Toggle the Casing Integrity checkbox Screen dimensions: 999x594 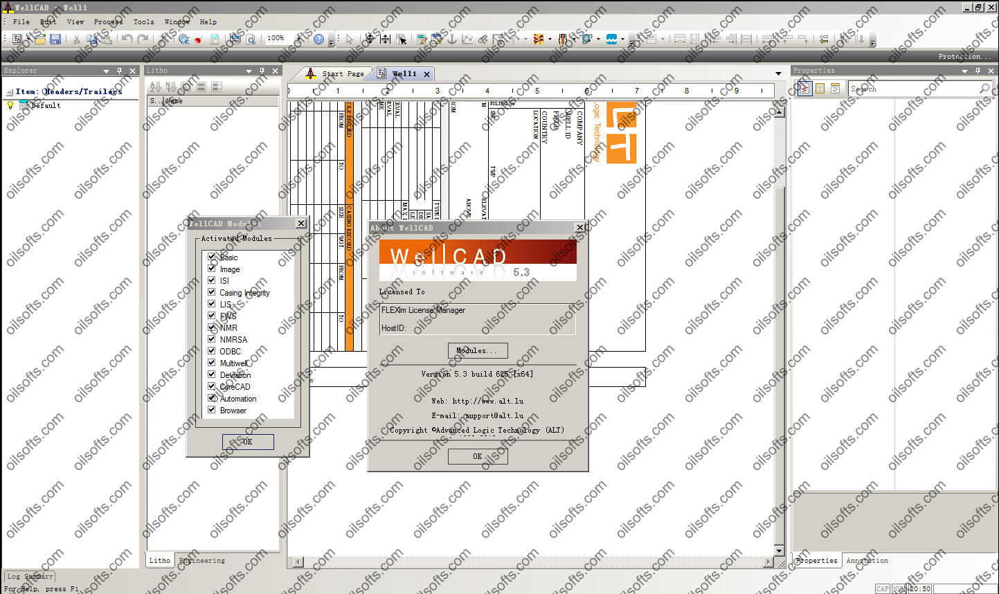212,292
